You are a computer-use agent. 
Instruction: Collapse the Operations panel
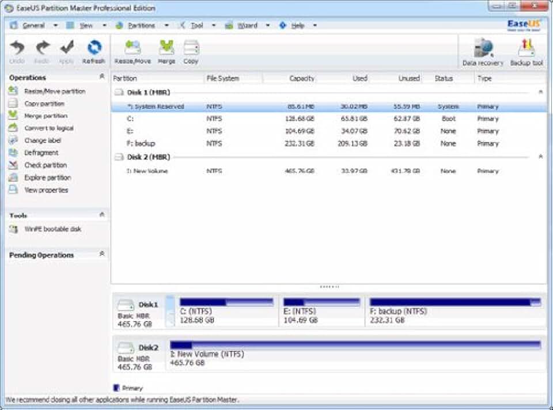pos(102,77)
